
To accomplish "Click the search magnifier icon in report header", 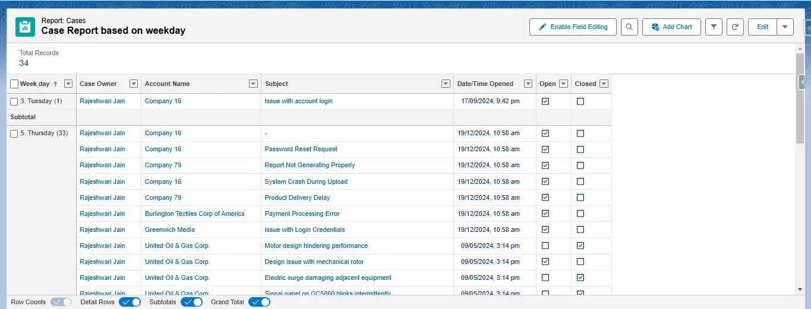I will (629, 27).
